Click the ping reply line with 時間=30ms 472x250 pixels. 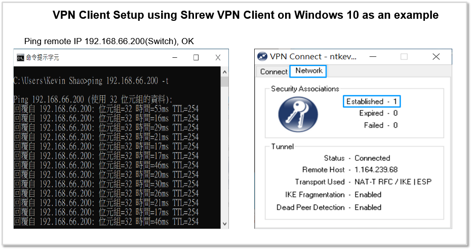click(x=106, y=184)
